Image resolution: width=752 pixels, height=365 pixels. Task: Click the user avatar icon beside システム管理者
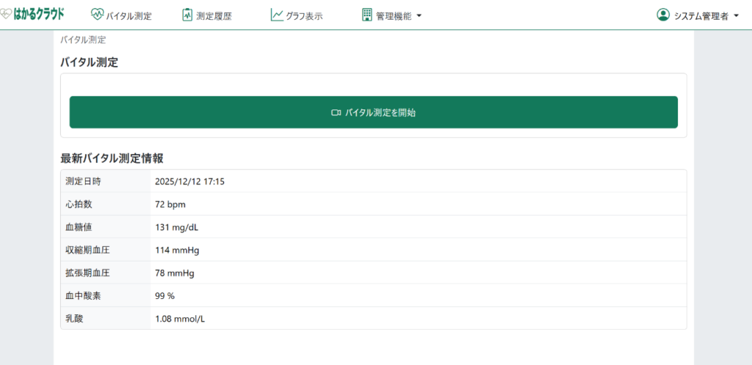point(663,15)
